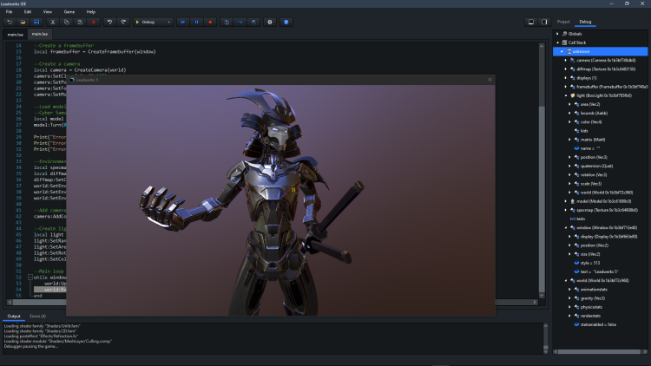Open the Game menu

69,11
